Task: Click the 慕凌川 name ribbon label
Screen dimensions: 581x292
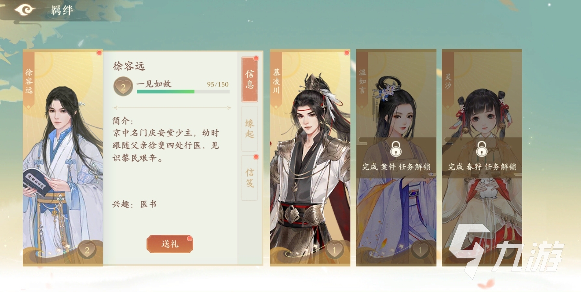Action: (276, 81)
